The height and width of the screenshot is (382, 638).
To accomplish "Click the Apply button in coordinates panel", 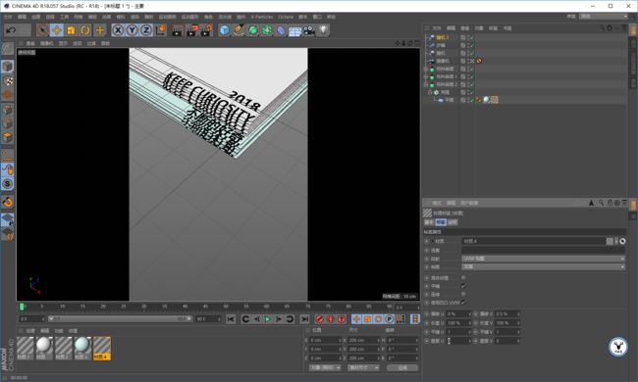I will [402, 367].
